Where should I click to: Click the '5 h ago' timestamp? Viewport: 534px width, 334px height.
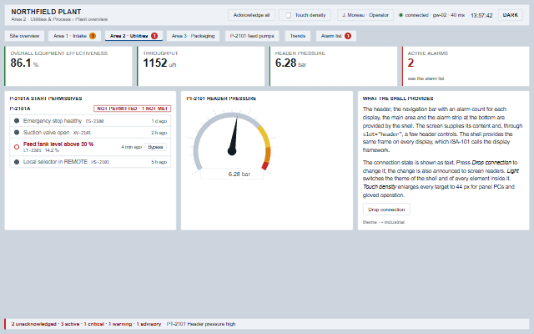click(159, 162)
